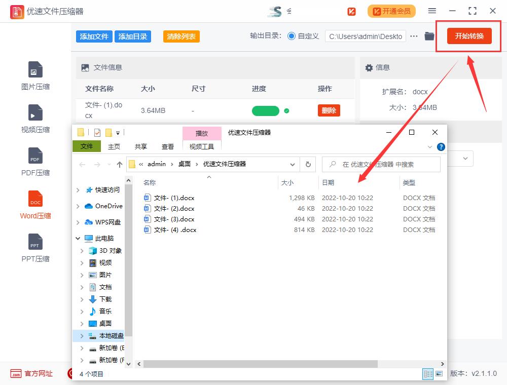Switch to the 查看 tab in Explorer

tap(167, 146)
